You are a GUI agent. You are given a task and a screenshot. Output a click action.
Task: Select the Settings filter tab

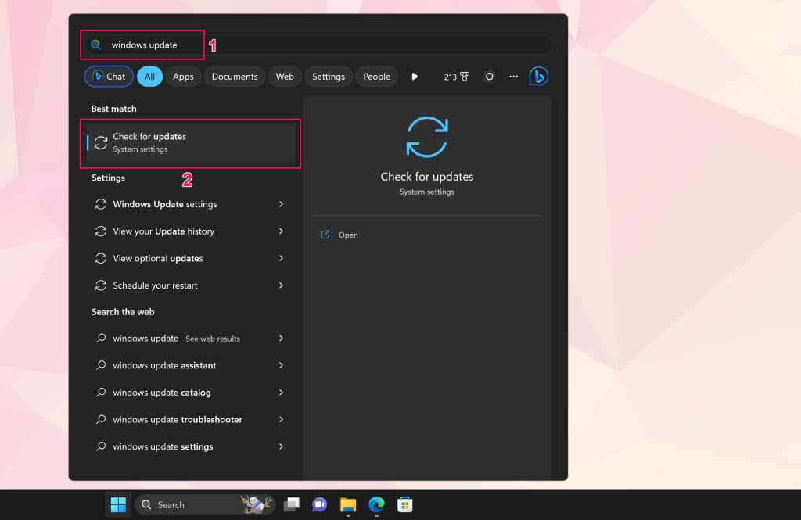click(329, 77)
